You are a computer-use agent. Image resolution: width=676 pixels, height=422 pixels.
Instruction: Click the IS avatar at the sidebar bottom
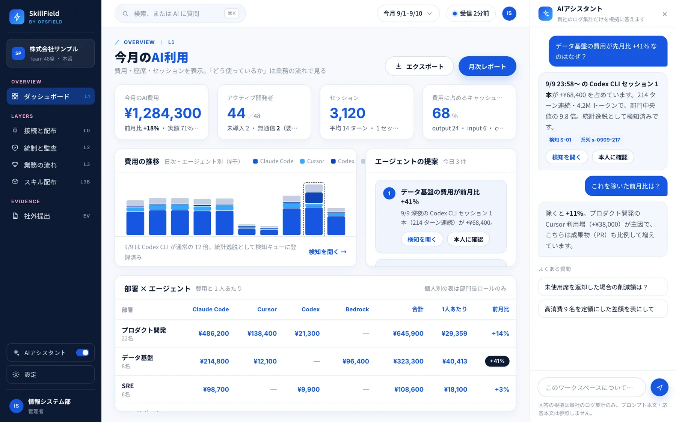pos(16,406)
